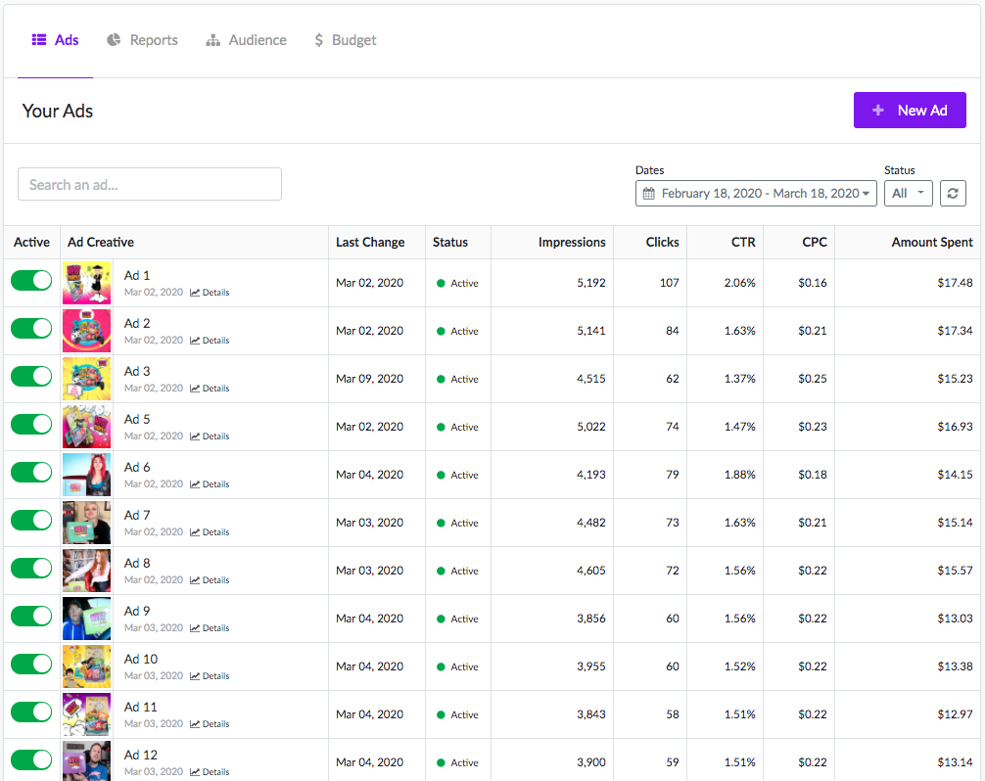Toggle the Ad 12 active switch

click(31, 759)
